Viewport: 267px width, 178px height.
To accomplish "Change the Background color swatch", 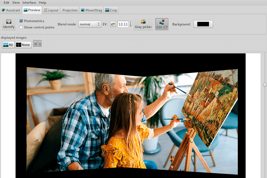I will pos(203,24).
